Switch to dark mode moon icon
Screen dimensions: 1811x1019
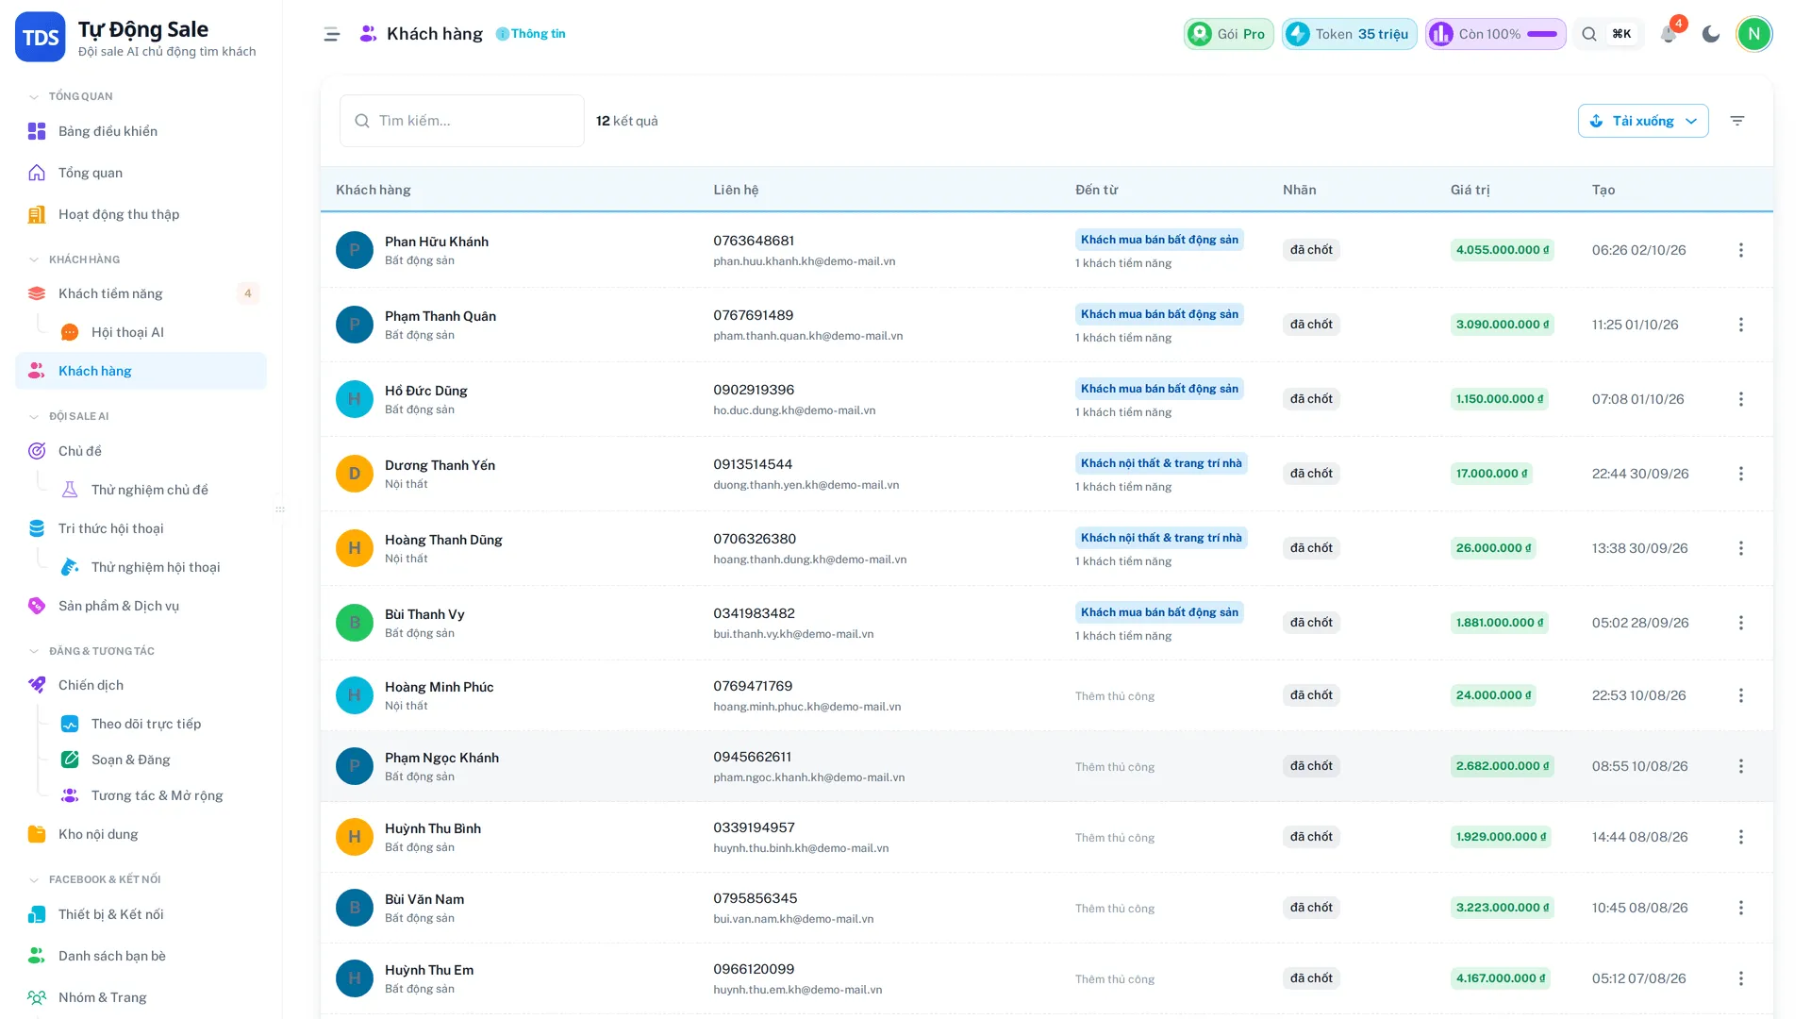(x=1711, y=34)
